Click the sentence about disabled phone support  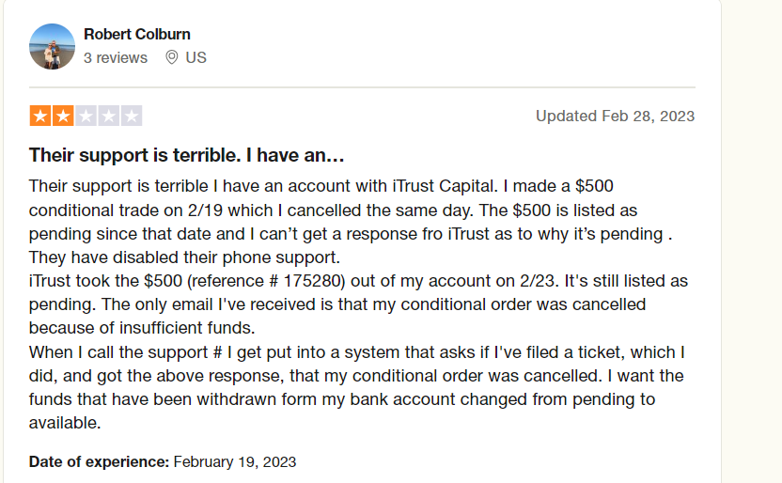click(184, 257)
